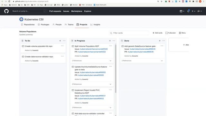Add a card to the To Do column

[x=60, y=41]
